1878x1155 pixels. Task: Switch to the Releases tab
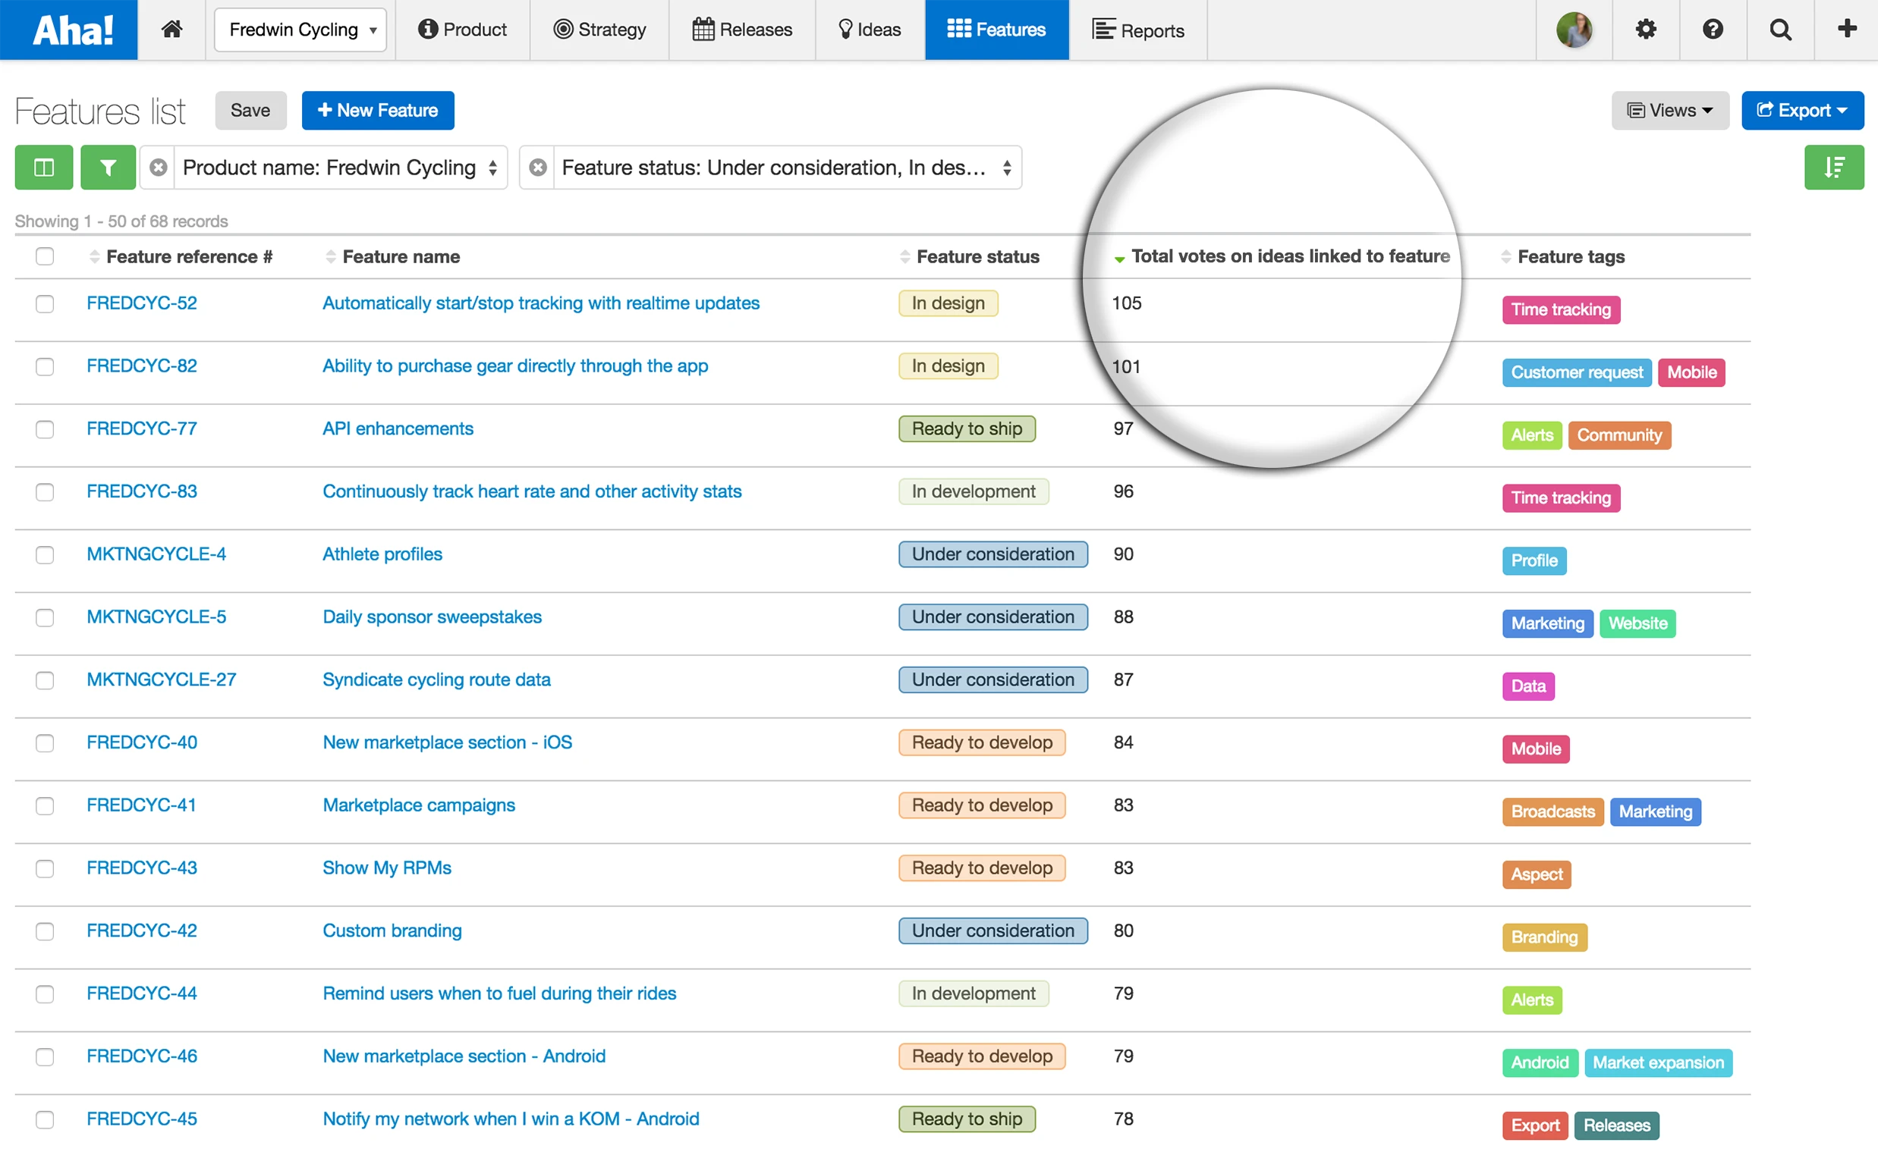pos(742,30)
